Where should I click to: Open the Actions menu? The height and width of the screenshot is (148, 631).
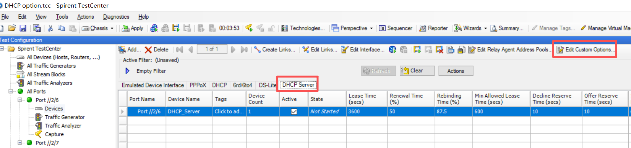point(85,17)
